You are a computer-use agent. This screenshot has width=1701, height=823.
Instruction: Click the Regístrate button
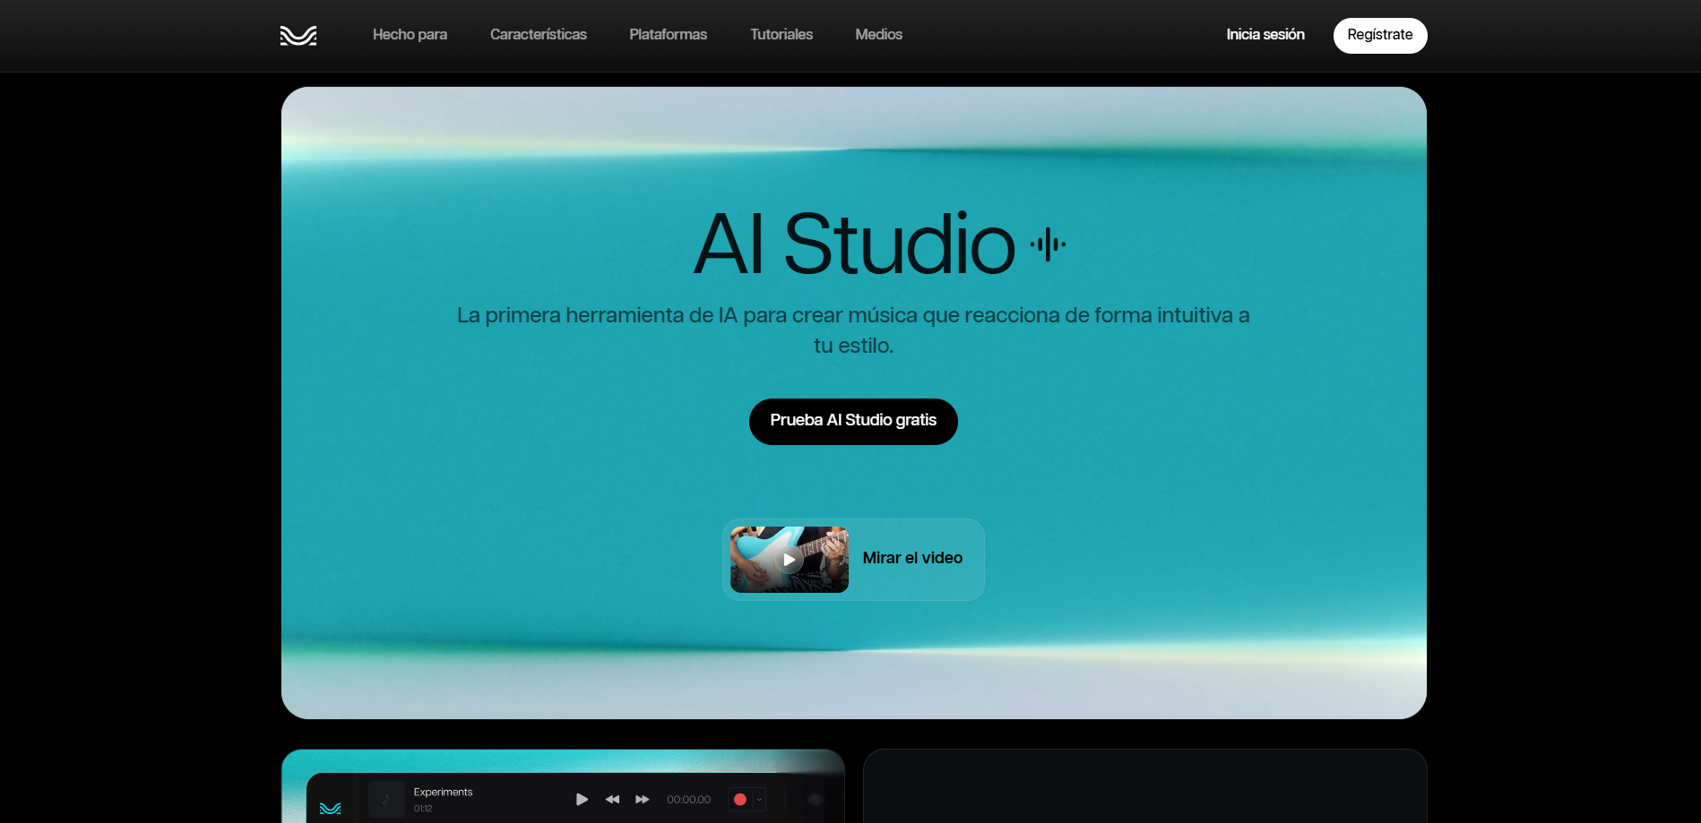point(1380,35)
